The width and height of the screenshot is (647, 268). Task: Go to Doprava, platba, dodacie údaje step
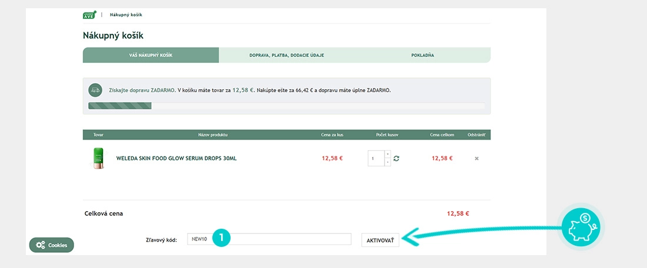(x=287, y=55)
